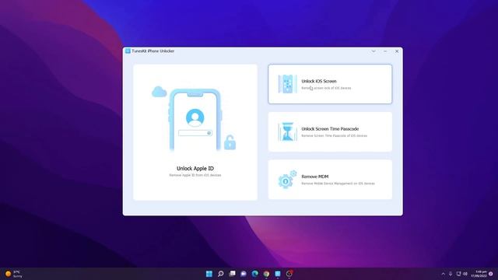The height and width of the screenshot is (280, 498).
Task: Open the notification badge beside the clock
Action: (491, 274)
